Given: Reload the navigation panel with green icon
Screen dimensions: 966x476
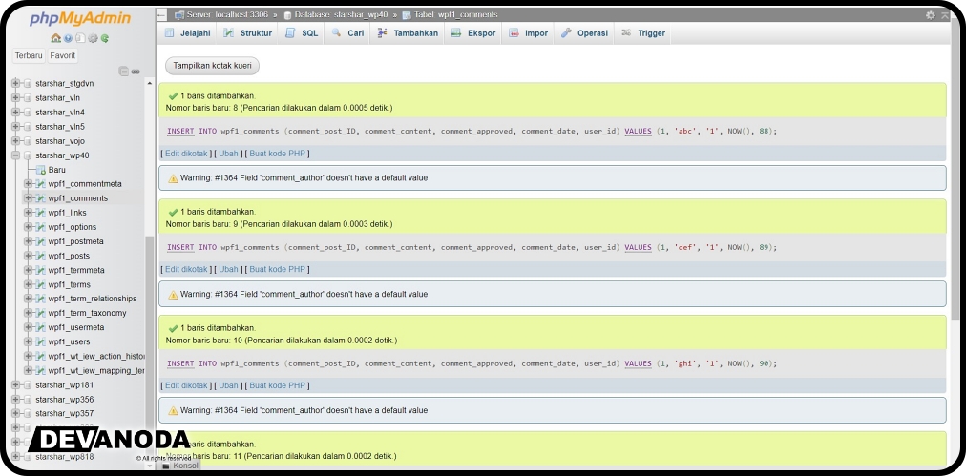Looking at the screenshot, I should pos(105,38).
